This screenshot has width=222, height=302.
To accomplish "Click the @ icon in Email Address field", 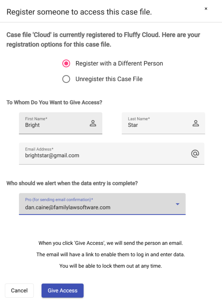I will 195,153.
